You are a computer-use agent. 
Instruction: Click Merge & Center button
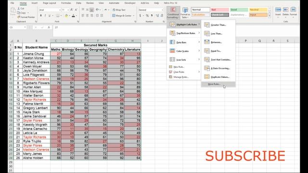pos(122,15)
